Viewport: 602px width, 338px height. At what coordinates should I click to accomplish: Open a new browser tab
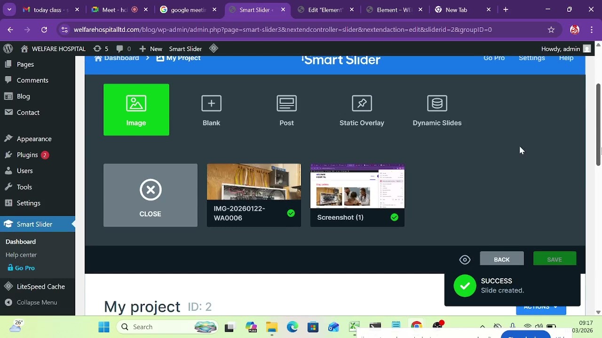[x=506, y=9]
